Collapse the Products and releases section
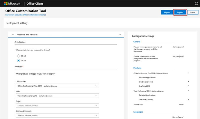This screenshot has width=200, height=119. coord(13,34)
